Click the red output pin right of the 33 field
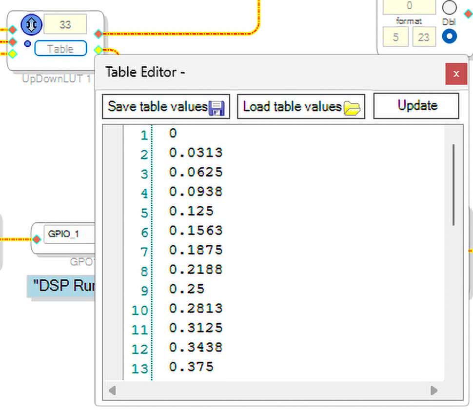Screen dimensions: 473x410 tap(98, 34)
